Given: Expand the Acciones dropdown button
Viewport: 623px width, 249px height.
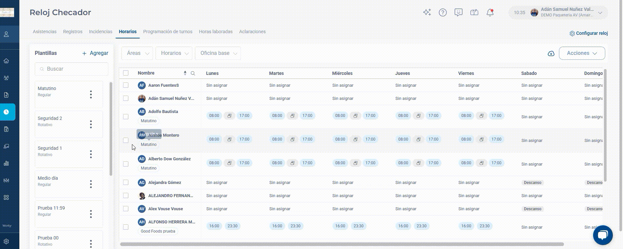Looking at the screenshot, I should pyautogui.click(x=582, y=53).
